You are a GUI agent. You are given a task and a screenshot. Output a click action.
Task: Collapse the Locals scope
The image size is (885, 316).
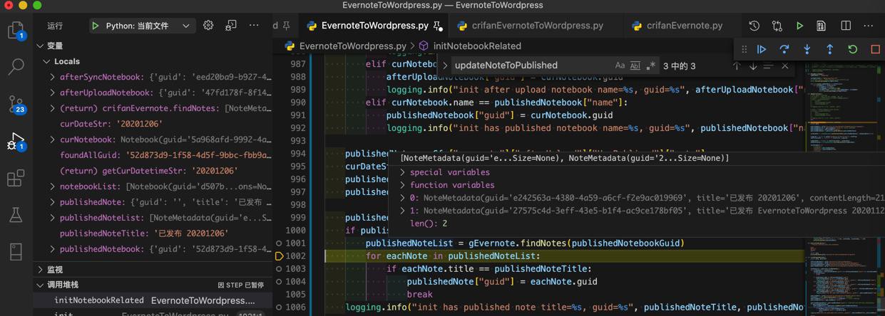pos(46,62)
